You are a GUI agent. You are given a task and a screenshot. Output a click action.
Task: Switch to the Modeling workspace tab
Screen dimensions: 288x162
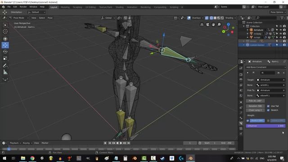tap(65, 7)
